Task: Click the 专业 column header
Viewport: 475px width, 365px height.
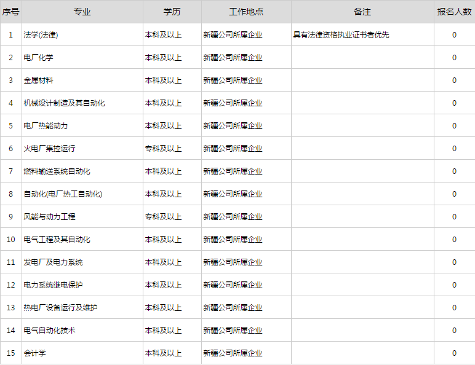Action: [82, 12]
